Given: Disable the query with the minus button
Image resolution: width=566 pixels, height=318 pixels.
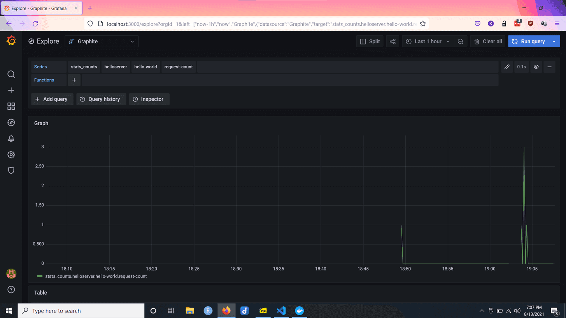Looking at the screenshot, I should [549, 66].
